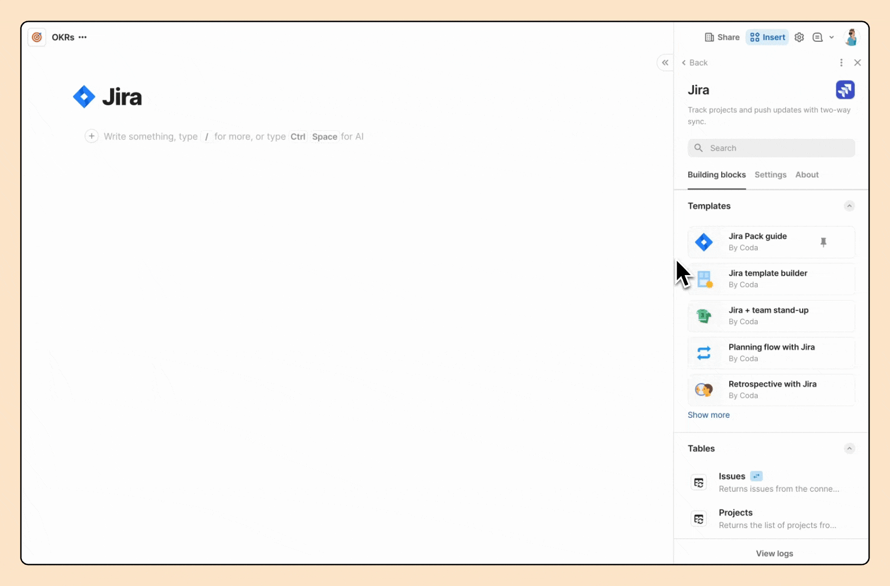Image resolution: width=890 pixels, height=586 pixels.
Task: Click the Jira Pack guide diamond icon
Action: point(704,242)
